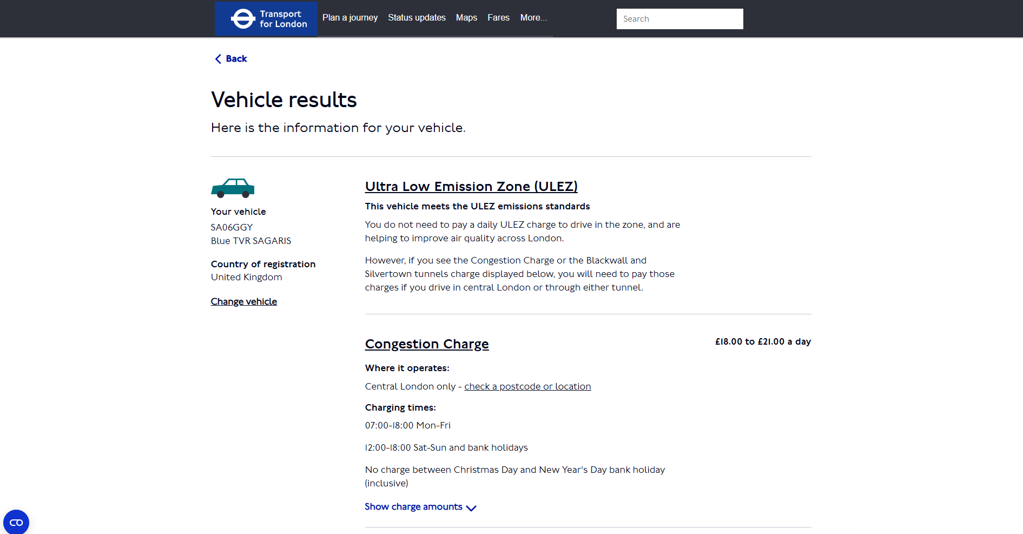Open the Congestion Charge heading link

click(427, 344)
